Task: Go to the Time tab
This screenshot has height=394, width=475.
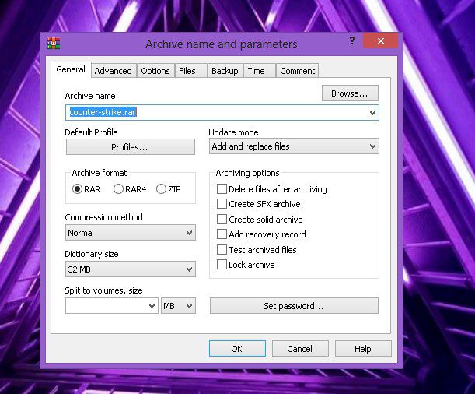Action: point(260,71)
